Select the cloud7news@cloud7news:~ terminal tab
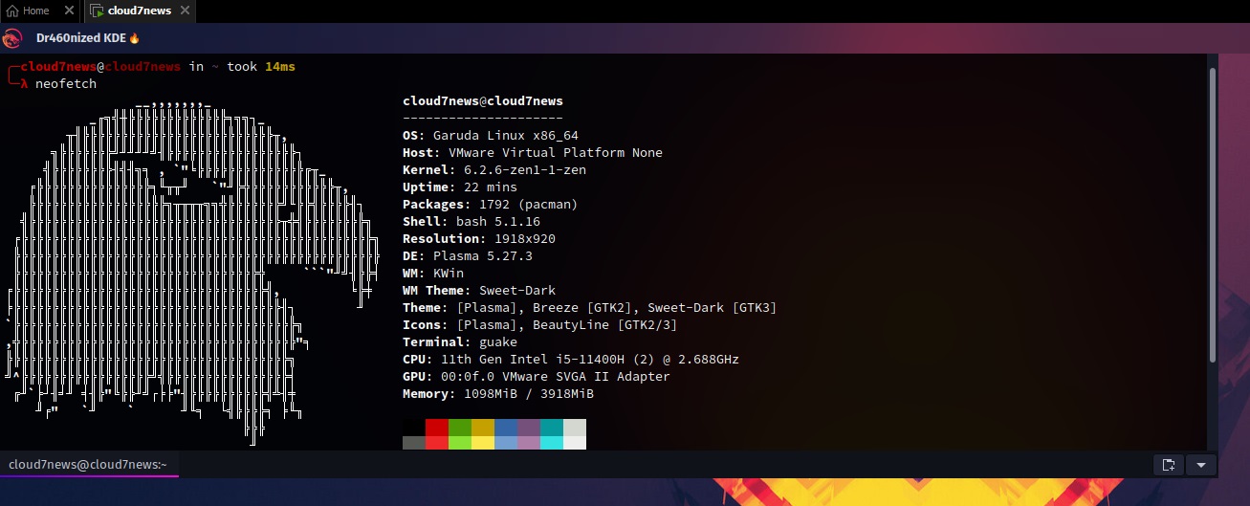Viewport: 1250px width, 506px height. 89,465
